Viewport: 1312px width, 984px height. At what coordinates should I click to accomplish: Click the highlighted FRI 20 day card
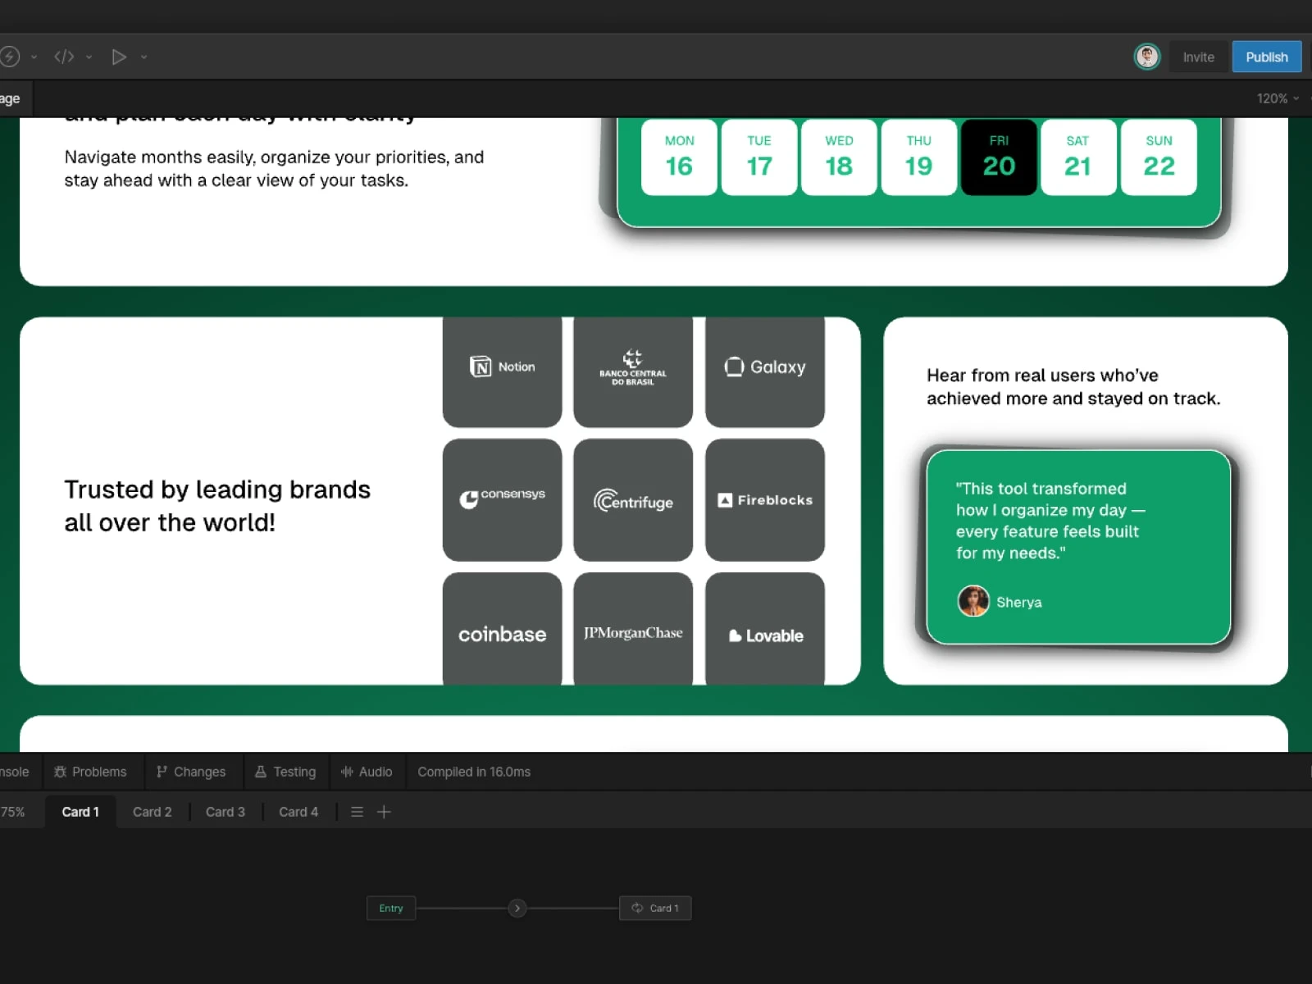[x=999, y=157]
